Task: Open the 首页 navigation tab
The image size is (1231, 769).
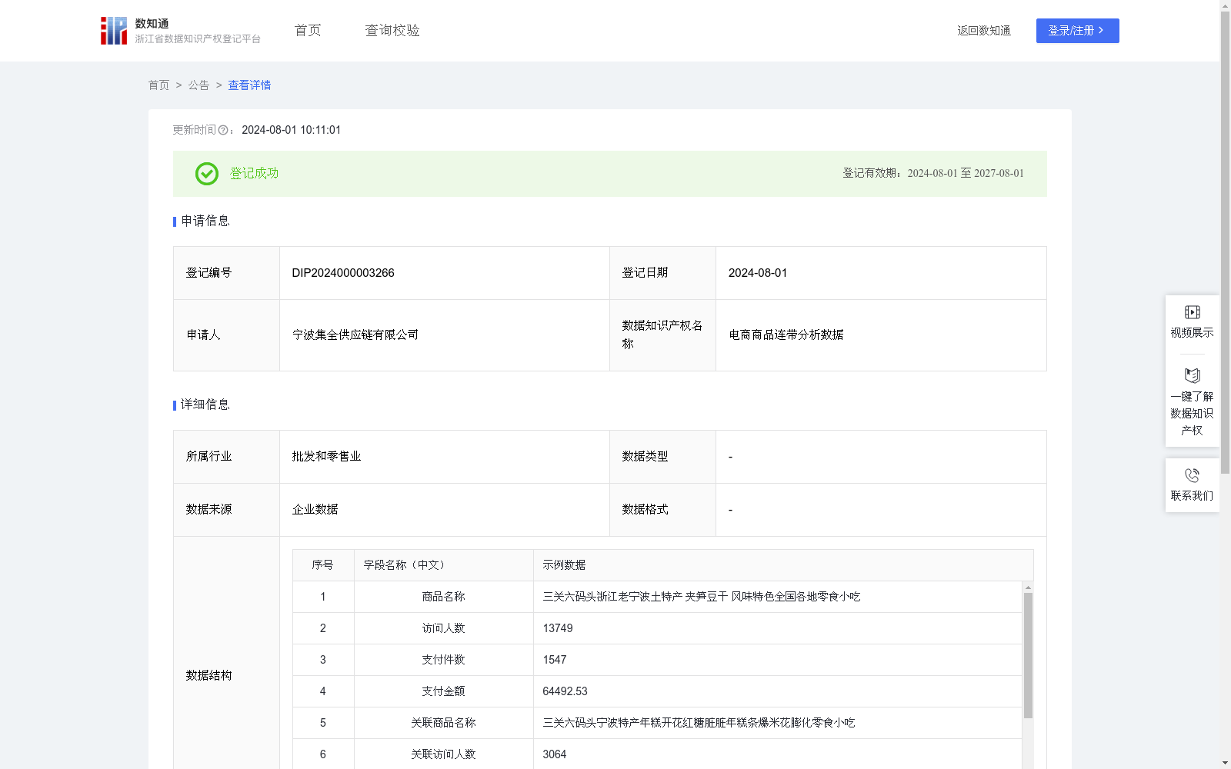Action: pyautogui.click(x=308, y=31)
